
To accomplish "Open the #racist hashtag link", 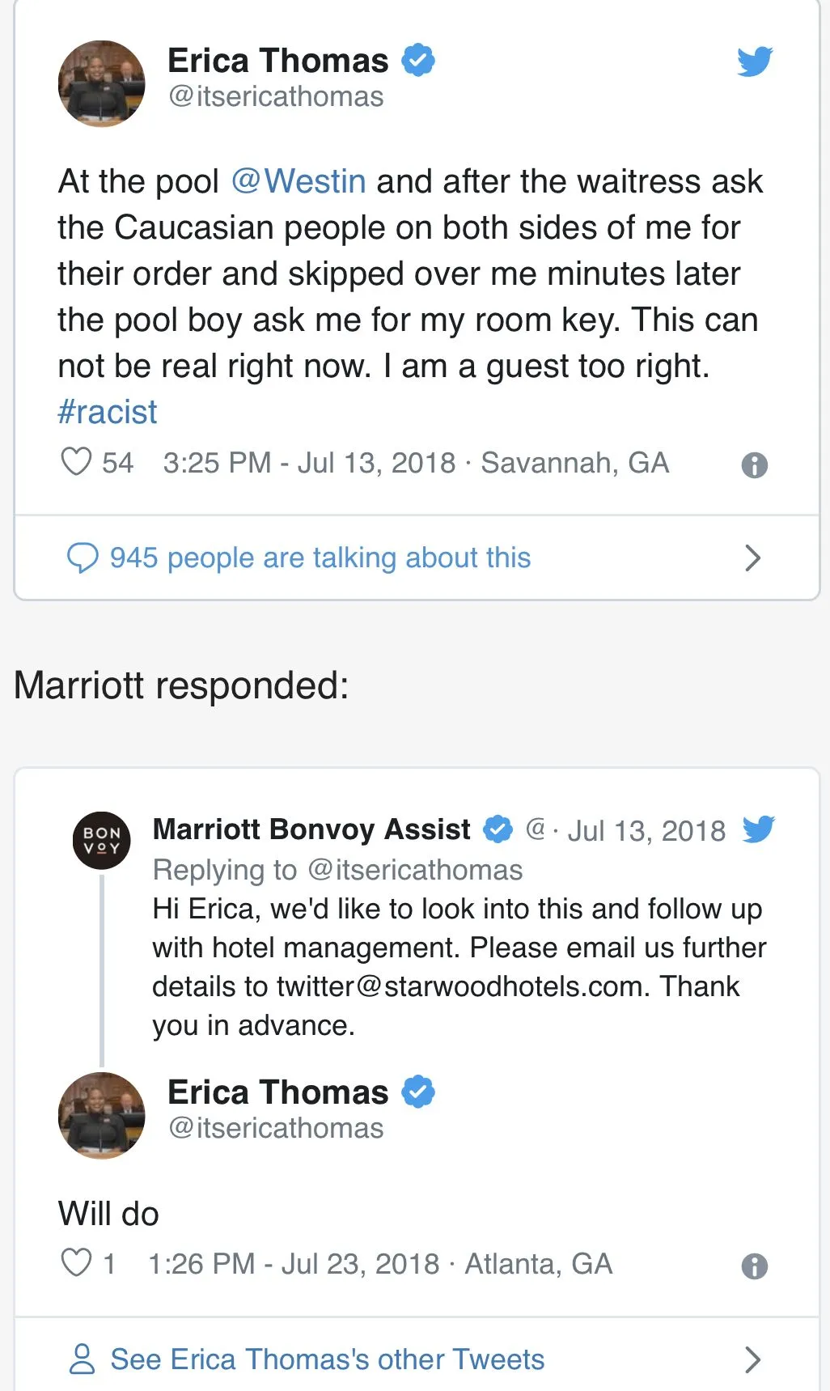I will point(108,412).
